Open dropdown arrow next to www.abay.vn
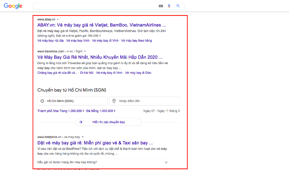Screen dimensions: 289x170 coord(58,19)
